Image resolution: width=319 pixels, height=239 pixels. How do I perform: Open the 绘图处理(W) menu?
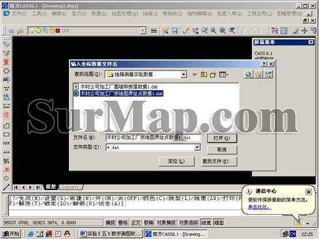coord(125,14)
